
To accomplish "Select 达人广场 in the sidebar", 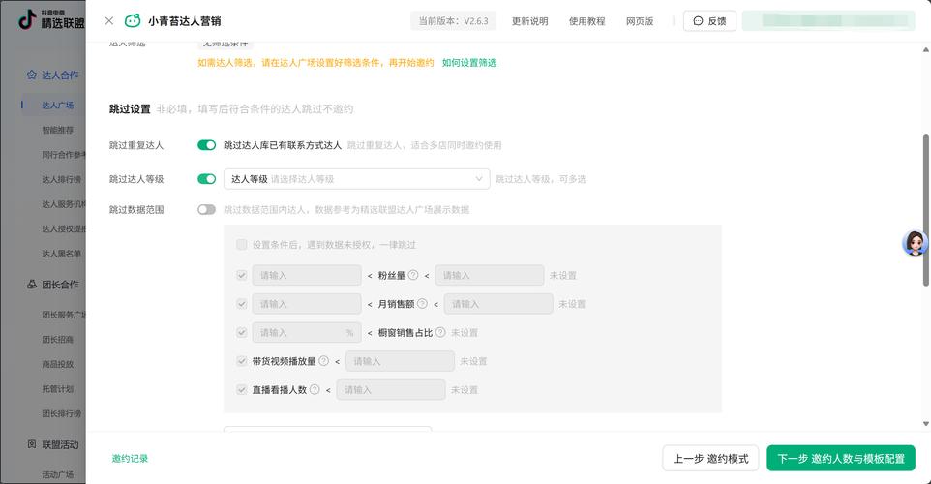I will tap(58, 106).
